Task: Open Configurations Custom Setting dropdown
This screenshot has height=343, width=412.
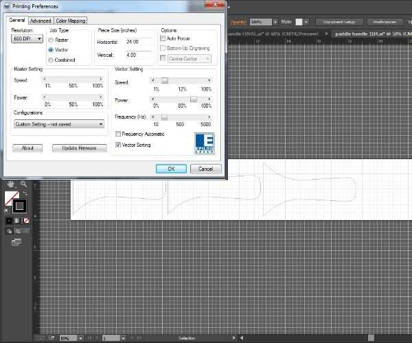Action: [x=59, y=124]
